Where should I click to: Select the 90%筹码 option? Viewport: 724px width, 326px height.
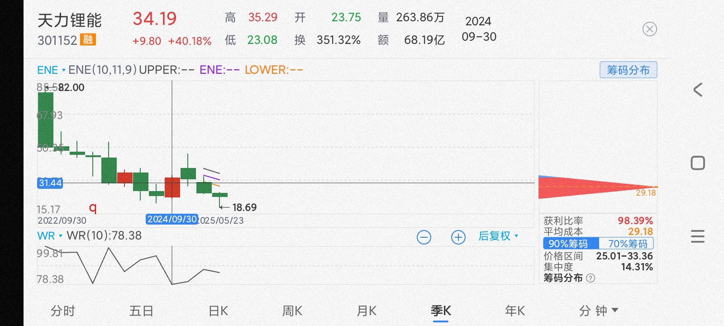click(x=571, y=244)
